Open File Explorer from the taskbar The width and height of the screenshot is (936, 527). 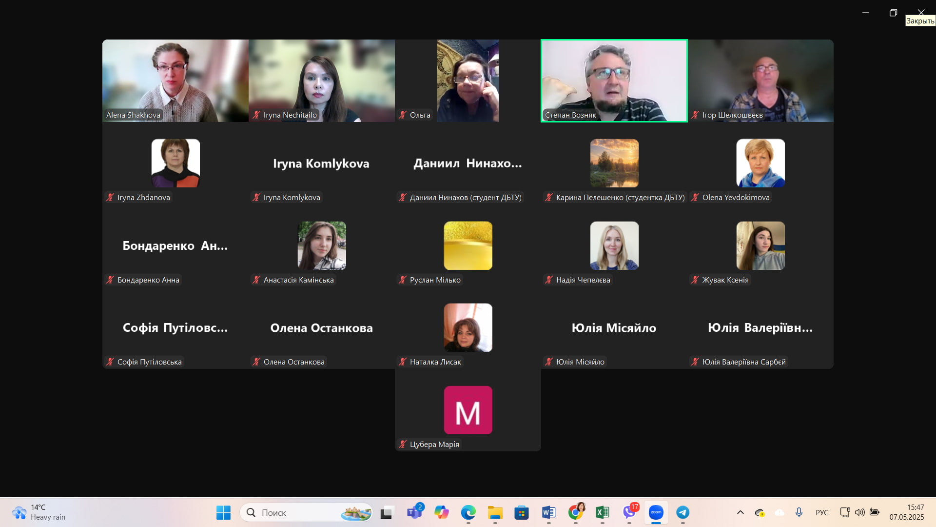point(495,512)
